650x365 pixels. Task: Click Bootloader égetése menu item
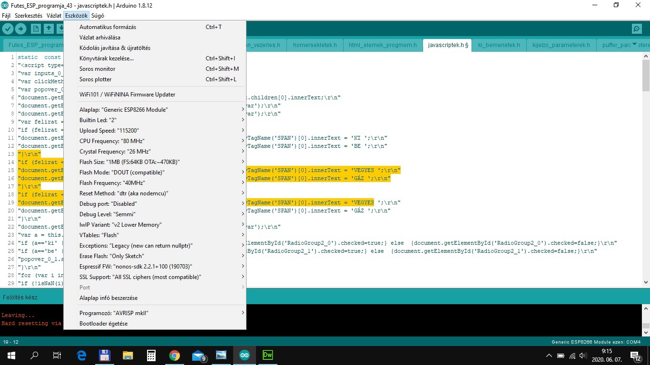tap(155, 324)
